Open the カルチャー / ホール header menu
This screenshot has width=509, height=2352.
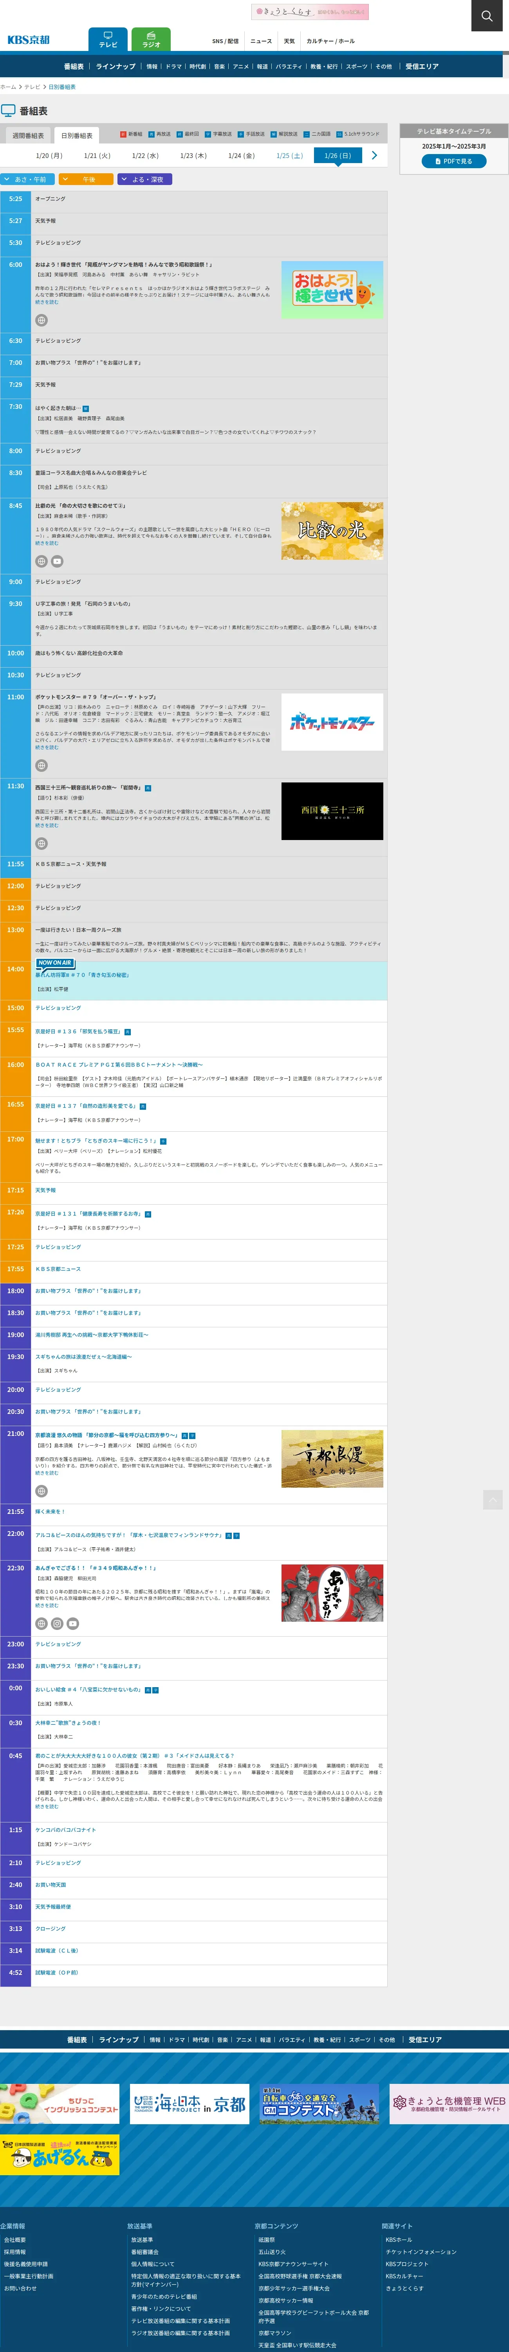tap(330, 41)
